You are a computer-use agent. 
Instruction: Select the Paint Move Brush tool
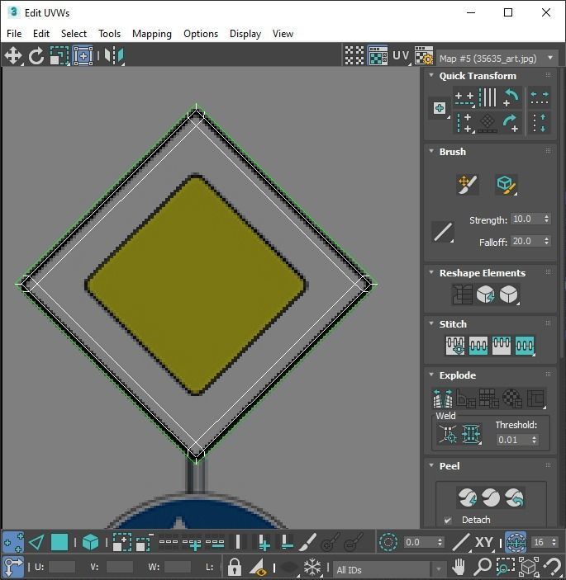468,185
